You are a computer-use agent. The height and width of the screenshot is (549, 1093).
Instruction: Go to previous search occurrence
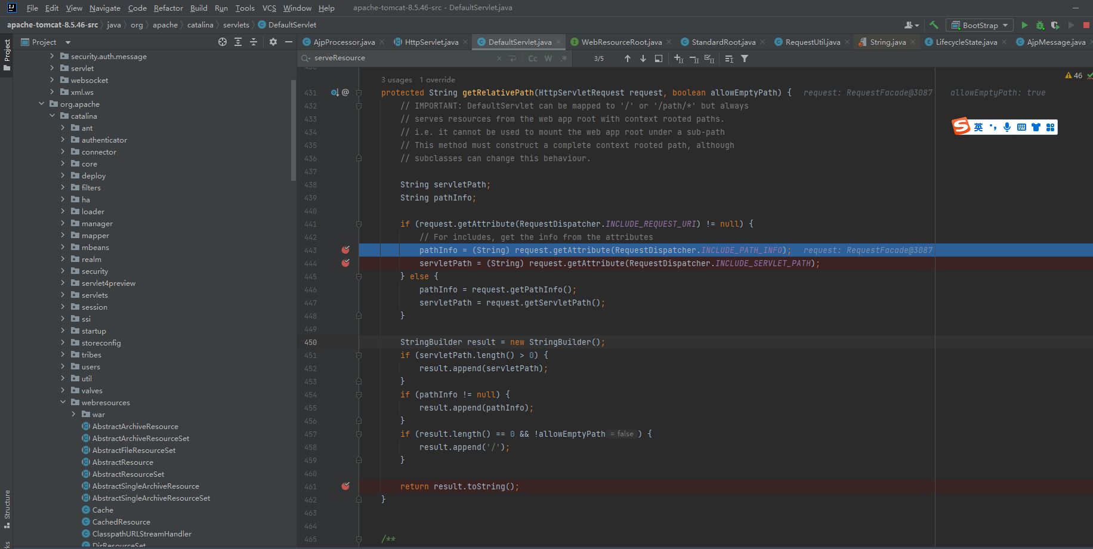click(x=627, y=58)
